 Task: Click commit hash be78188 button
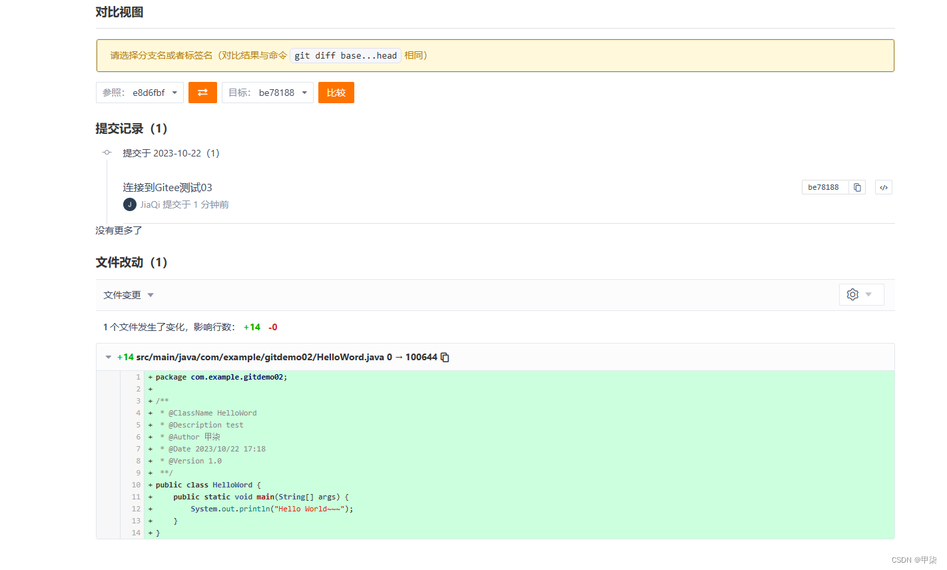[x=824, y=187]
